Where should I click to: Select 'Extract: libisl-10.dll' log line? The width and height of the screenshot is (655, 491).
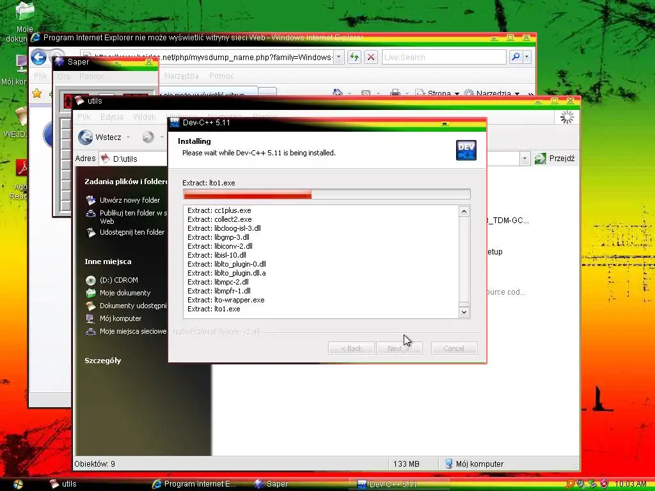[x=216, y=255]
